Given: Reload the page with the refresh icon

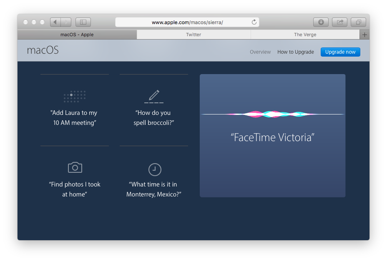Looking at the screenshot, I should click(x=254, y=22).
